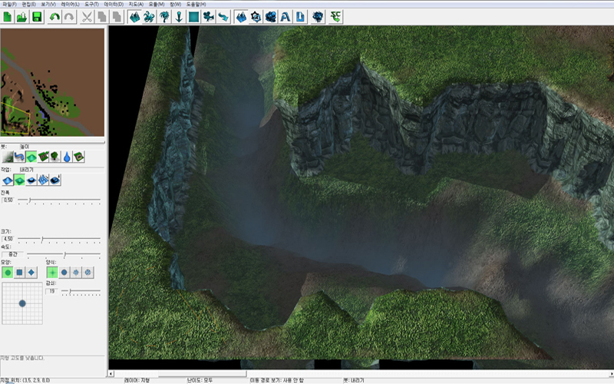Choose the uniform plateau operation
Viewport: 614px width, 384px height.
click(31, 180)
